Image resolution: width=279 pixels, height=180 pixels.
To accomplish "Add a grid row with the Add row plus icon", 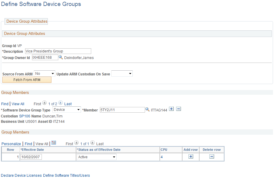I will pos(190,156).
